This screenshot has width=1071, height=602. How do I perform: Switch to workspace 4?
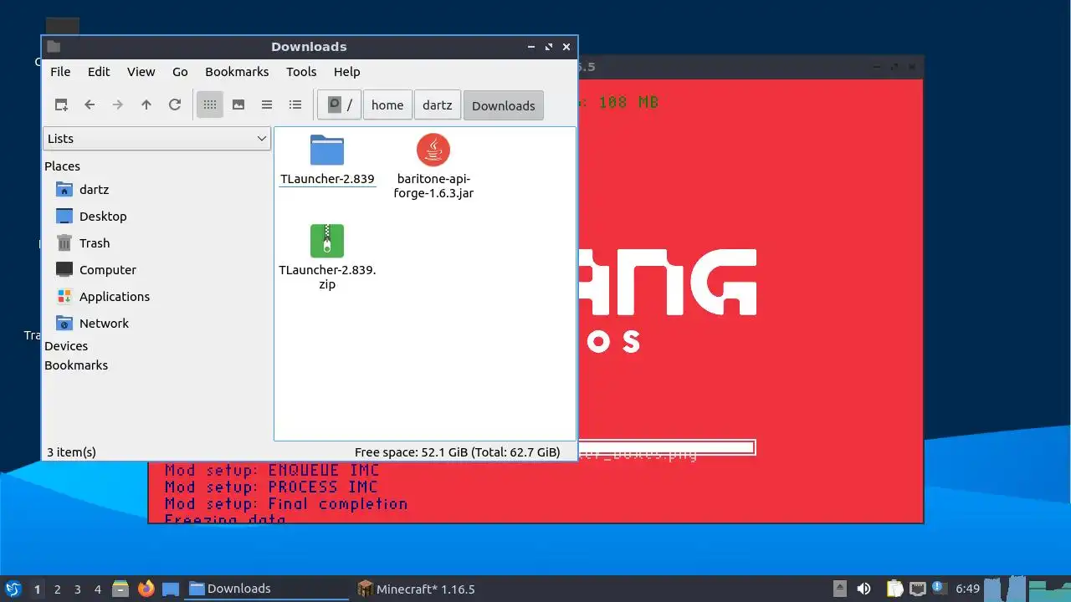(x=97, y=589)
